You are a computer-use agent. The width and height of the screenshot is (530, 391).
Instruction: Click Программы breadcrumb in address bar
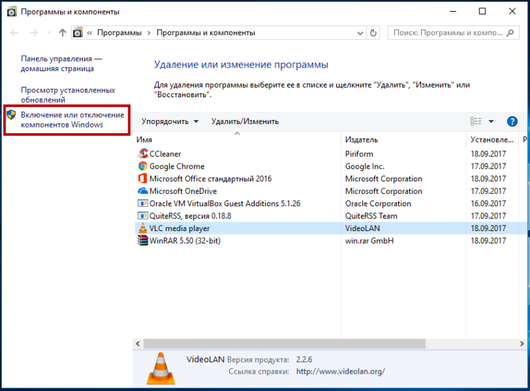[119, 32]
